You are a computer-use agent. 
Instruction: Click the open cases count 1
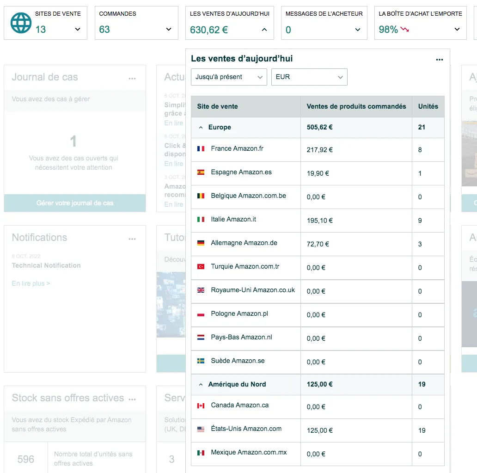(x=73, y=141)
